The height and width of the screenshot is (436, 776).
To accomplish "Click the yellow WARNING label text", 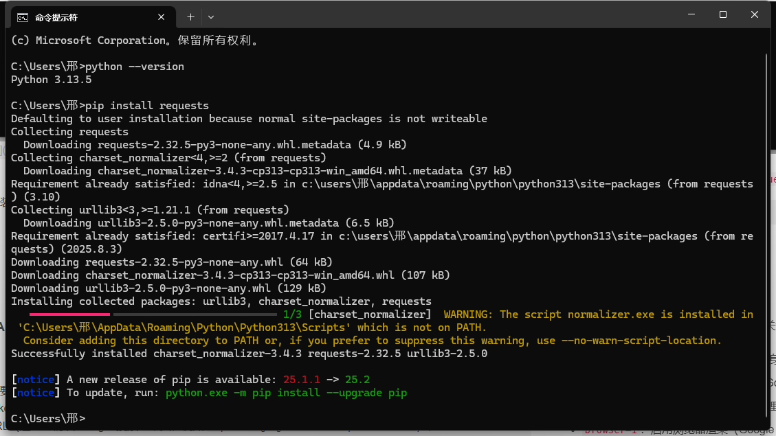I will pos(469,314).
